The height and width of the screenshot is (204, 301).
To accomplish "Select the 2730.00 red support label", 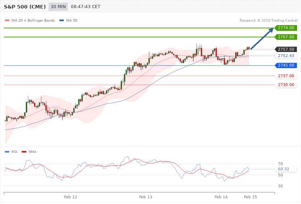I will click(286, 85).
